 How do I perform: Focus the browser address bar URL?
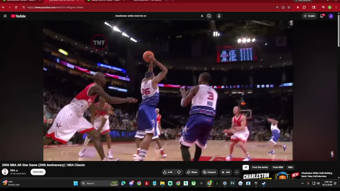coord(55,7)
